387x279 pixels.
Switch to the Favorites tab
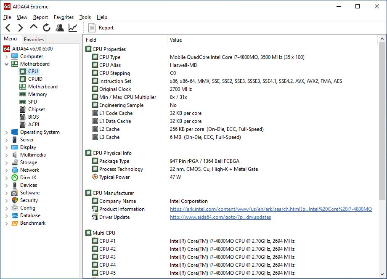34,39
